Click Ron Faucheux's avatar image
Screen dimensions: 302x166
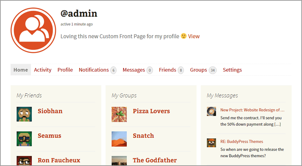point(24,161)
